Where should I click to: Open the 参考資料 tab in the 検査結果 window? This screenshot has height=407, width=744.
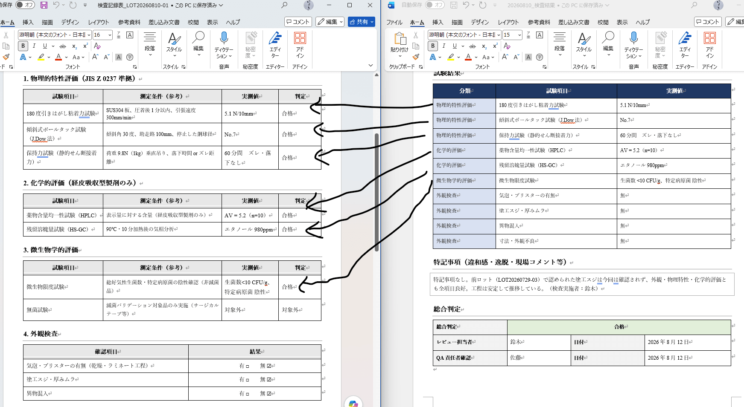pos(539,22)
